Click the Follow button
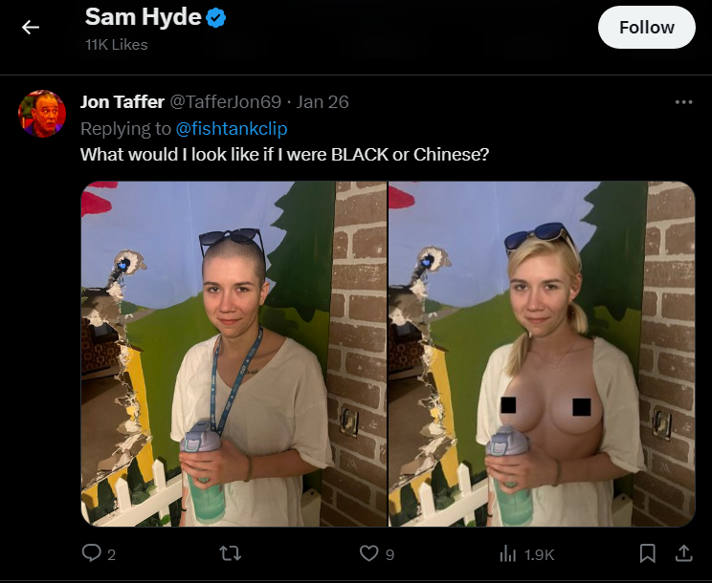The height and width of the screenshot is (583, 712). pos(647,27)
